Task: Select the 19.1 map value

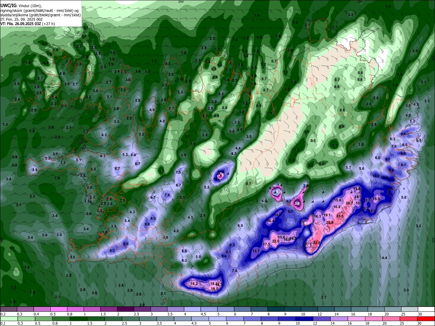Action: coord(327,215)
